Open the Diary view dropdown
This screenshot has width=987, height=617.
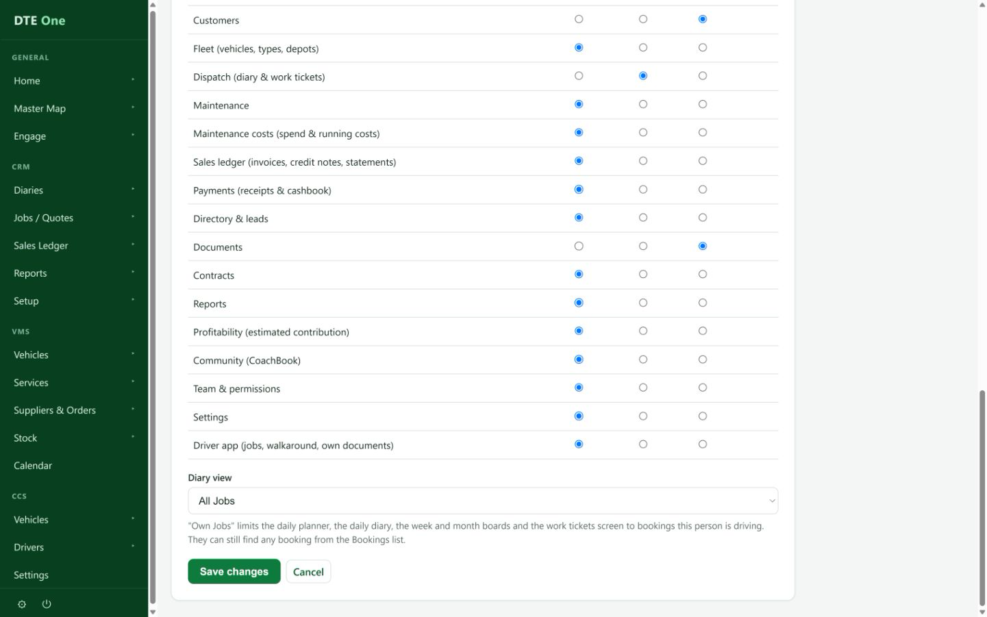[x=483, y=501]
